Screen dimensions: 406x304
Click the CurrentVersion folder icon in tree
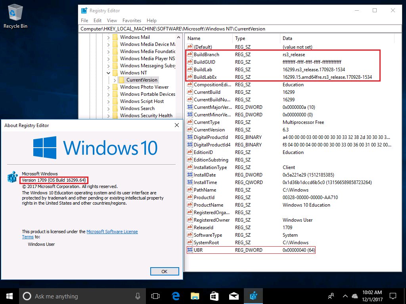click(x=121, y=80)
